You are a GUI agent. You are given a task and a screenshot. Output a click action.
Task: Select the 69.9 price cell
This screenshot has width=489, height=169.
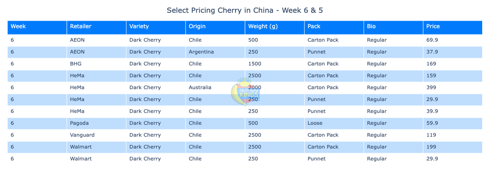(x=432, y=40)
